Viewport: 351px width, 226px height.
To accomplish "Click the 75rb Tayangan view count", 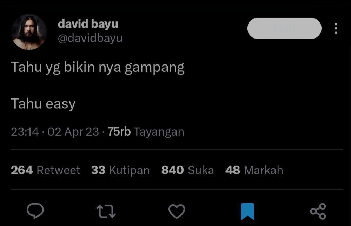I will coord(146,132).
